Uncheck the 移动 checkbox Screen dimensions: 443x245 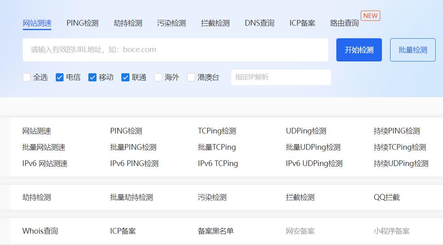(92, 77)
